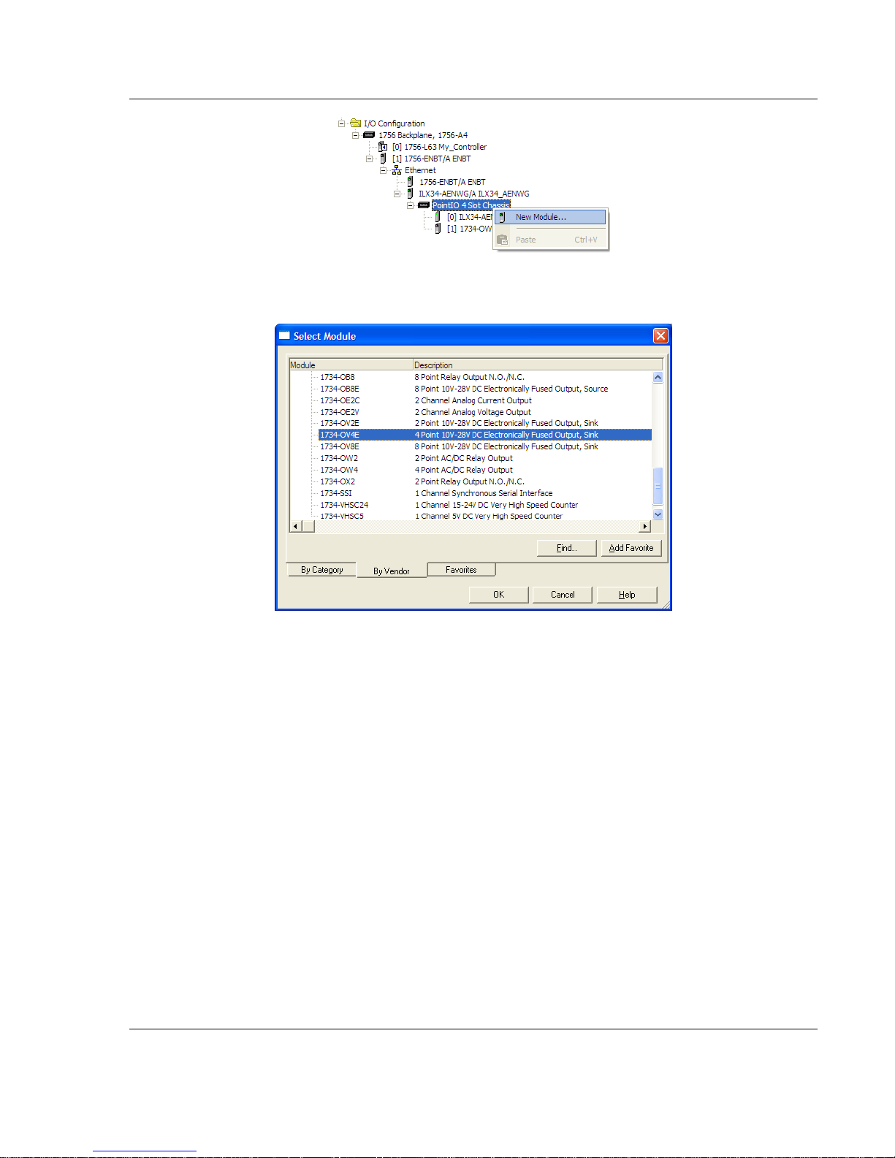Click the module list scroll-up arrow
This screenshot has width=895, height=1158.
[x=658, y=378]
